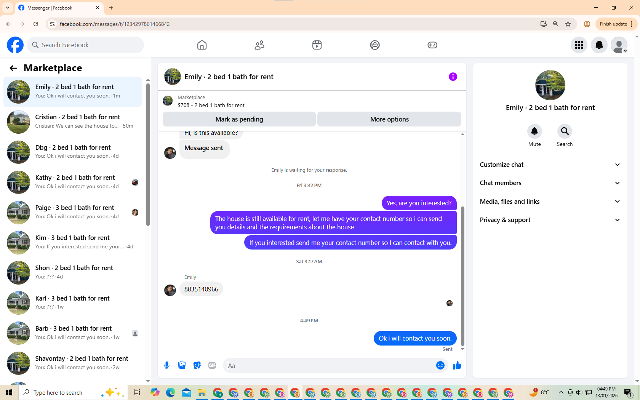Open Windows Task View

tap(137, 392)
